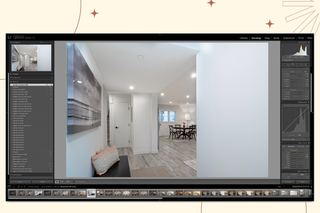Toggle Soft Proofing on
The height and width of the screenshot is (213, 320).
coord(74,182)
